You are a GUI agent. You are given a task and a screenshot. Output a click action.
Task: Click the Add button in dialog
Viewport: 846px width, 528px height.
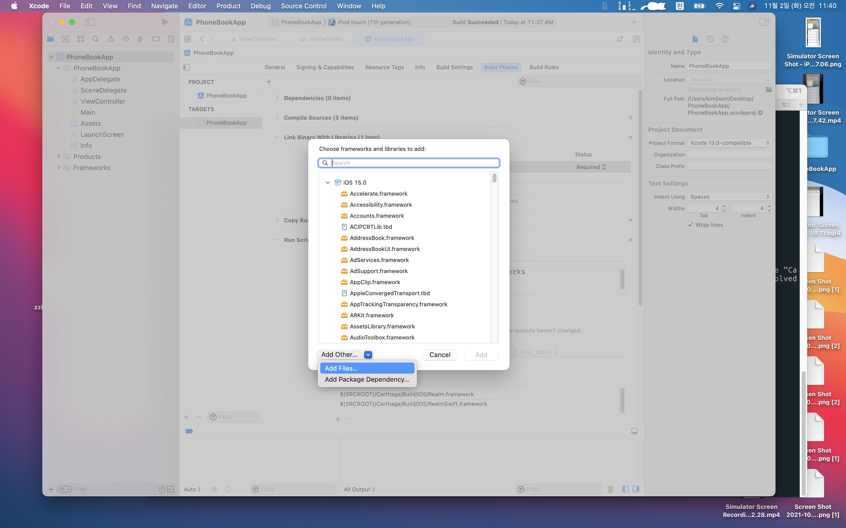click(481, 355)
